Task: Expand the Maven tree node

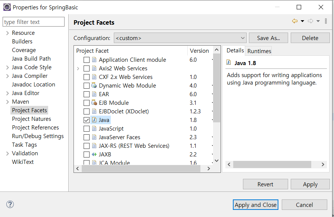Action: [7, 102]
